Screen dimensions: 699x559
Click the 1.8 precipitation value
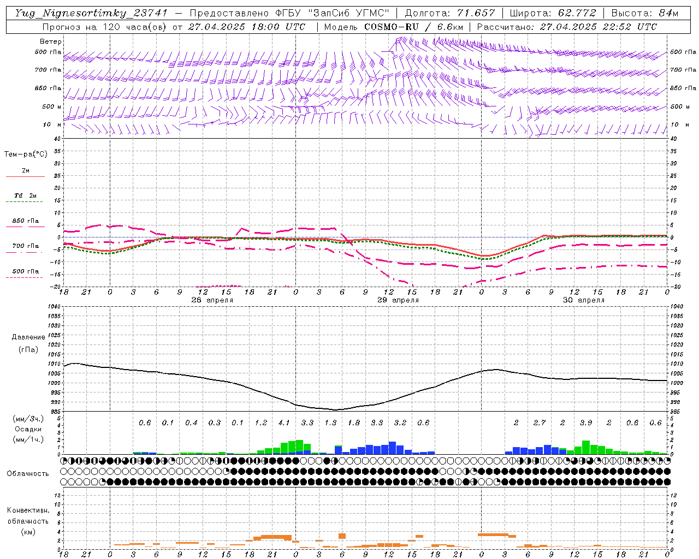point(354,423)
